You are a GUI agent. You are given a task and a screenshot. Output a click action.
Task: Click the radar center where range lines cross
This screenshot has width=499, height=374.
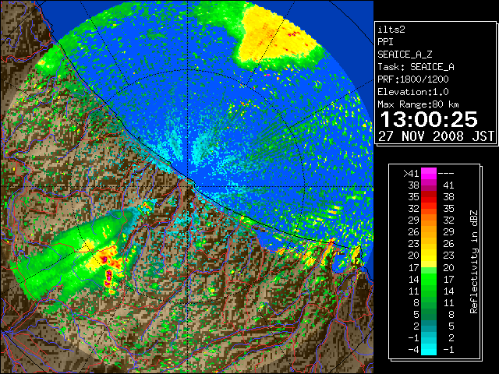[188, 187]
